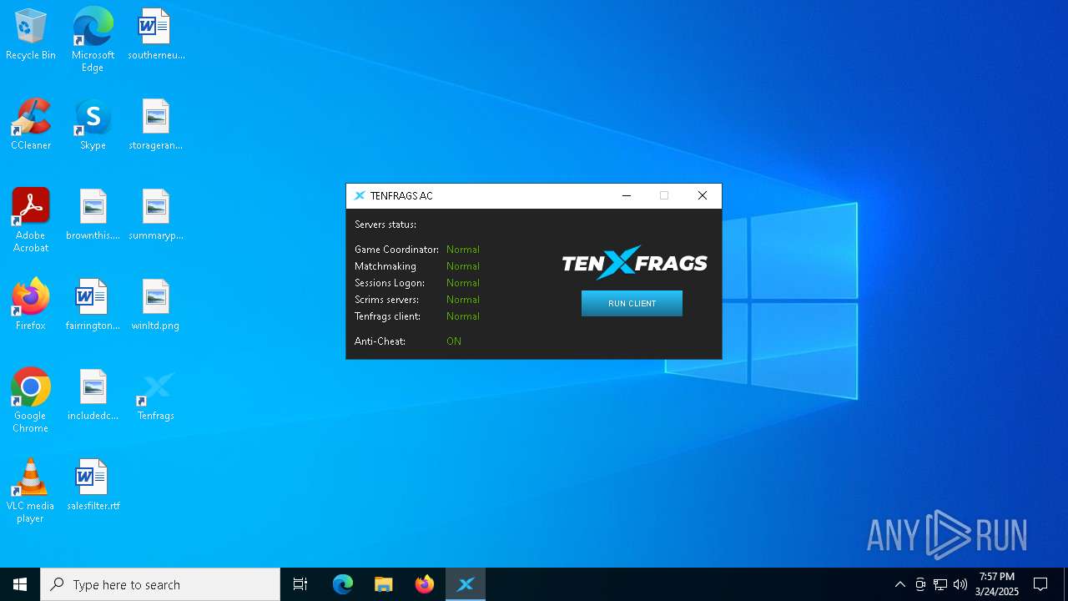Select the Google Chrome desktop shortcut
1068x601 pixels.
(31, 401)
